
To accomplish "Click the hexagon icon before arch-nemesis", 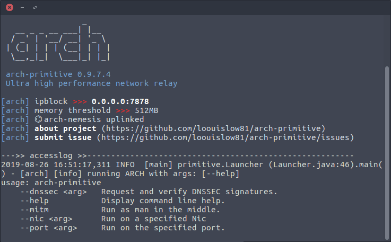I will [x=38, y=119].
